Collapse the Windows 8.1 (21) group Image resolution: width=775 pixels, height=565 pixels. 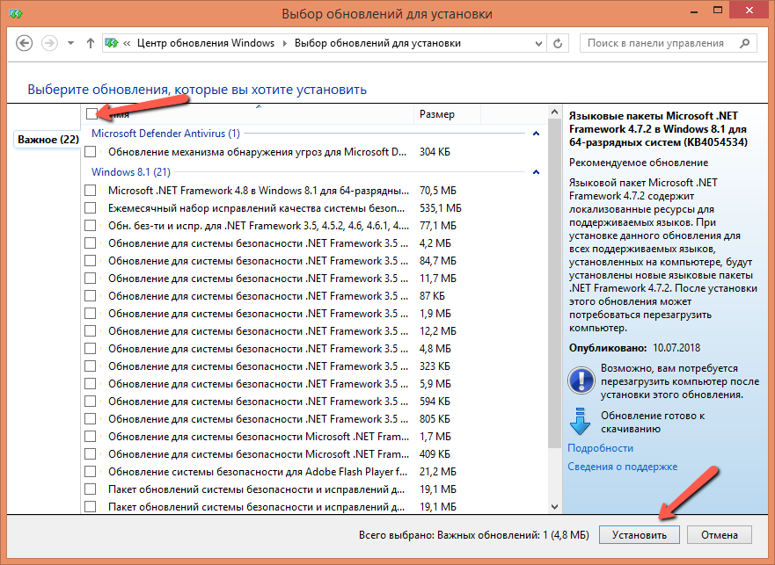(536, 172)
